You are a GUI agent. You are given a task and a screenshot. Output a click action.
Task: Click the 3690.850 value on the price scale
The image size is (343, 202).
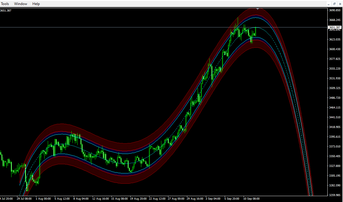(x=335, y=10)
